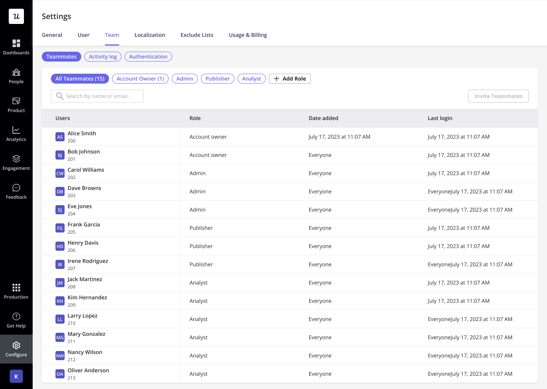Image resolution: width=547 pixels, height=389 pixels.
Task: Open the K user avatar
Action: click(x=16, y=376)
